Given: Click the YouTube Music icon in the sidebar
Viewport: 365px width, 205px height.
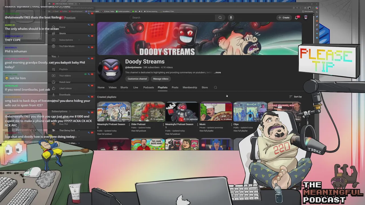Looking at the screenshot, I should [53, 46].
